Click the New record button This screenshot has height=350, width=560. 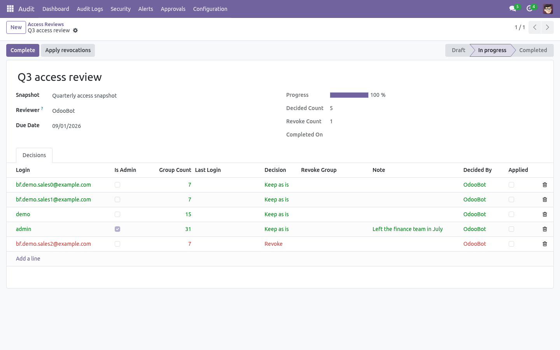click(x=16, y=27)
